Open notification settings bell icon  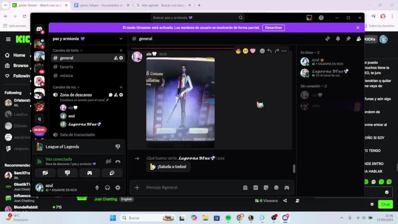click(x=338, y=39)
